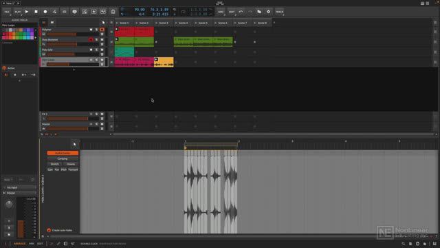Viewport: 440px width, 248px height.
Task: Select the orange clip in the Scene 3 slot
Action: point(164,62)
